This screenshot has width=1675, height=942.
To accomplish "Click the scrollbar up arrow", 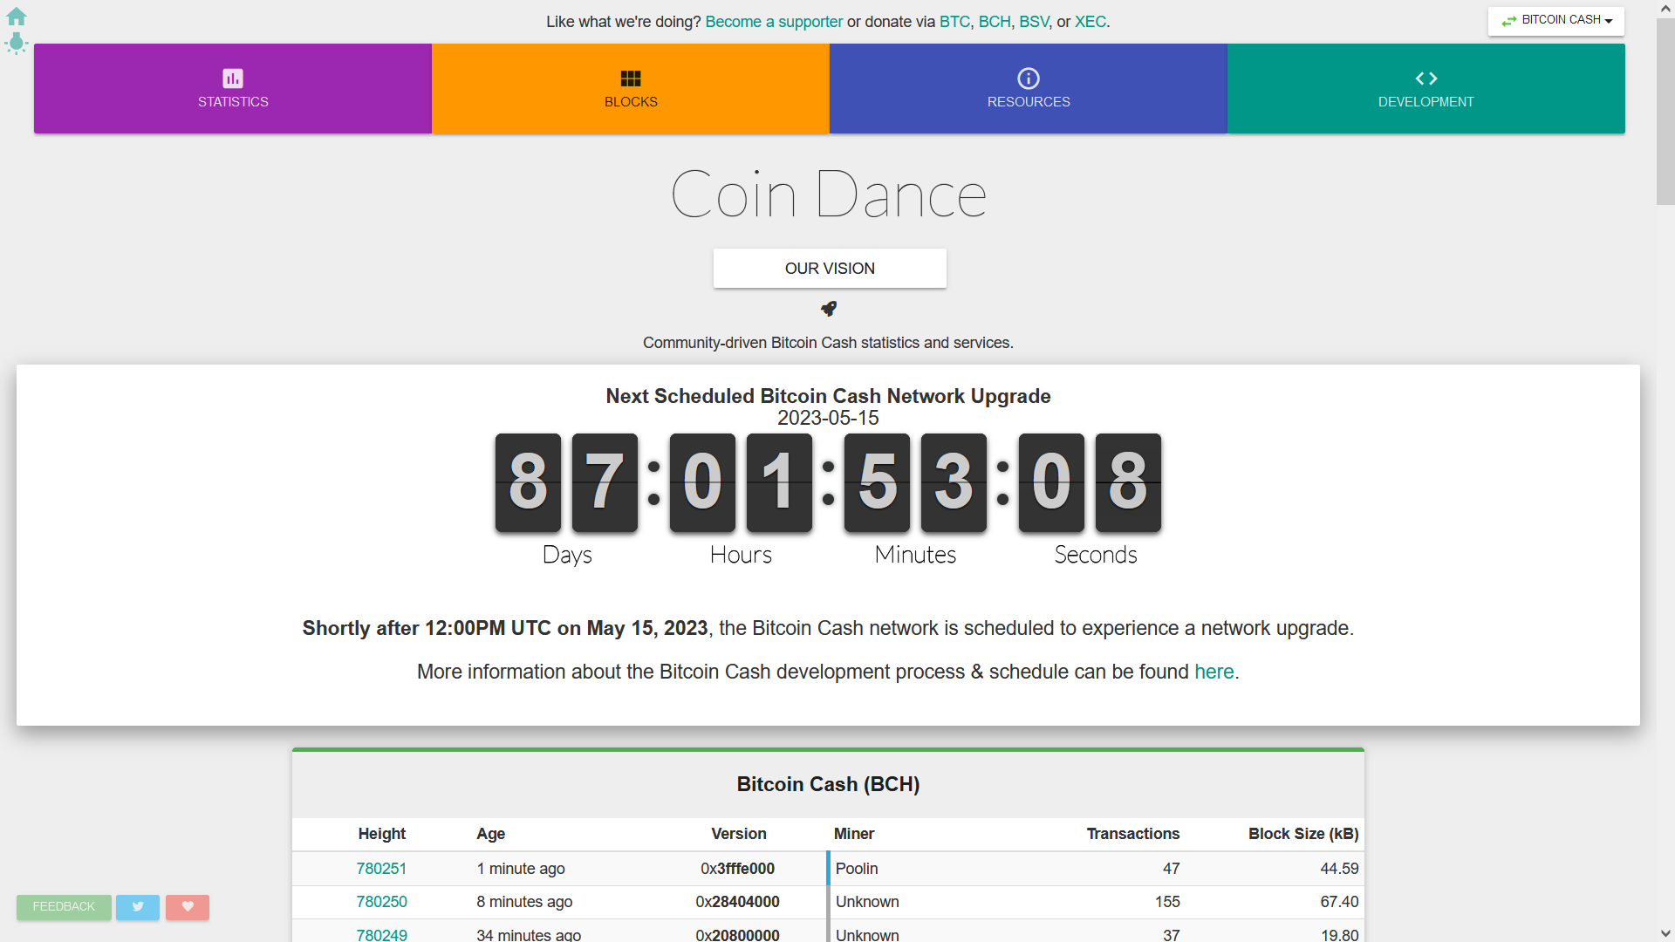I will pos(1665,9).
